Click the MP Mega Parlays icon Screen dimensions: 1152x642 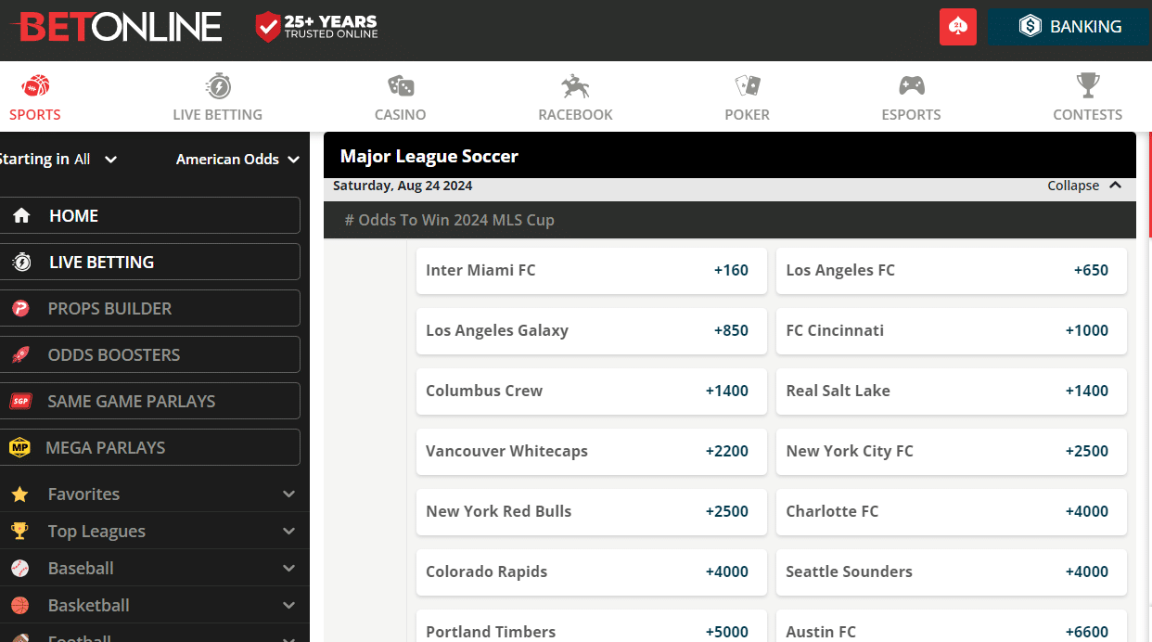(x=20, y=447)
